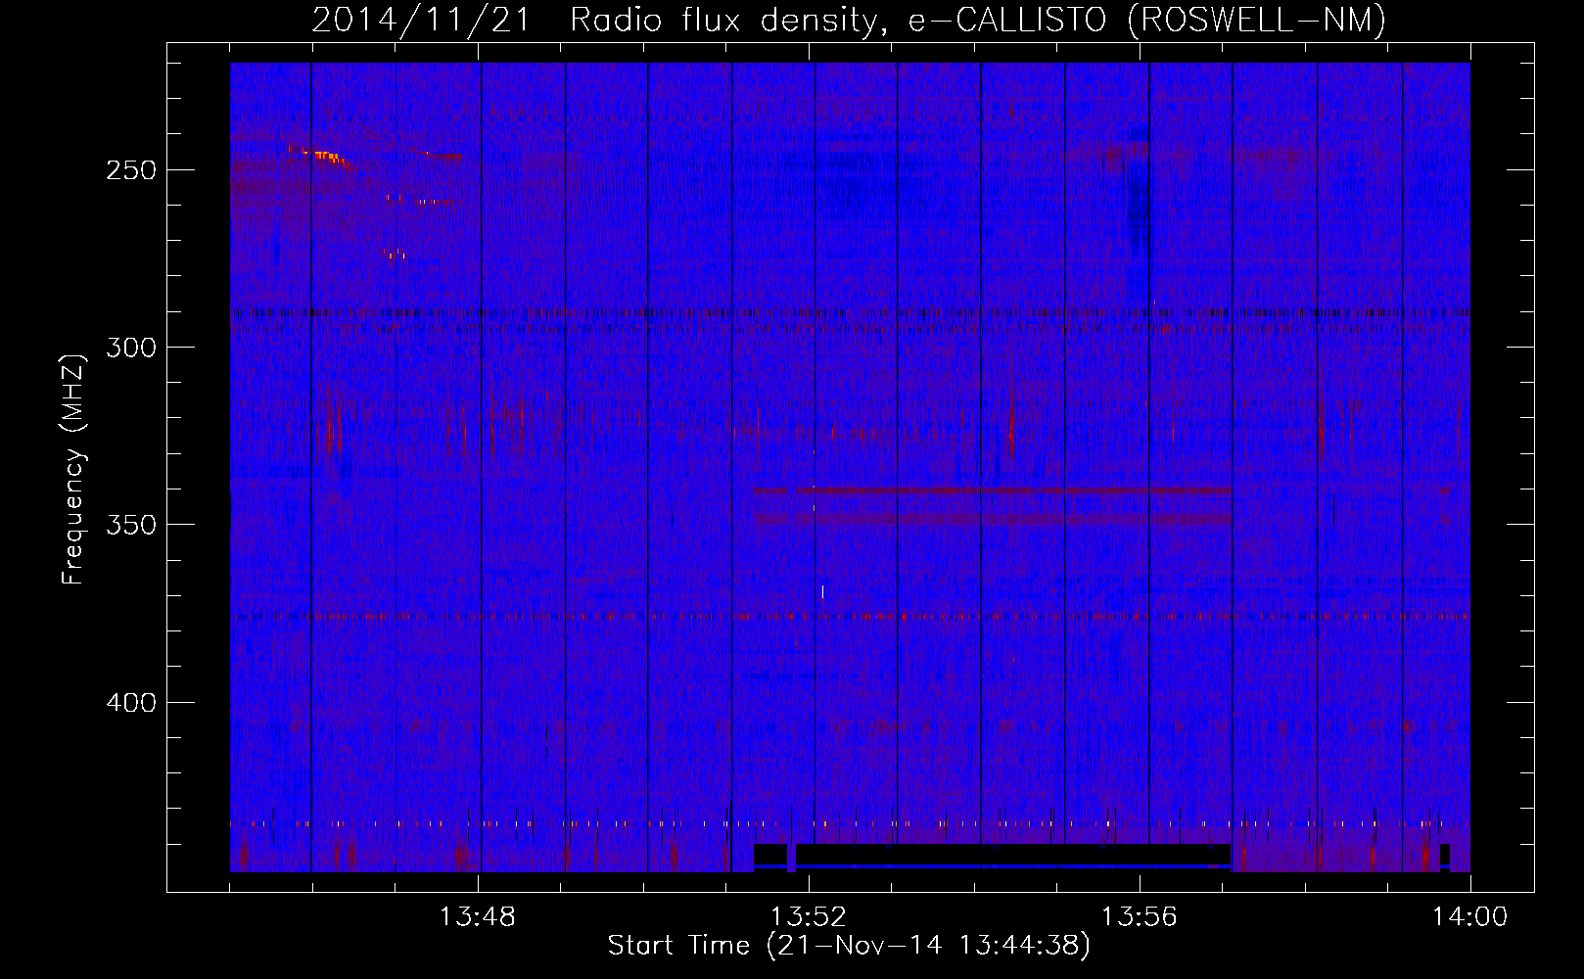Click the 13:52 time tick label
The image size is (1584, 979).
pos(809,917)
